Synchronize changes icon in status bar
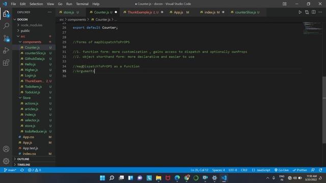Image resolution: width=326 pixels, height=183 pixels. click(x=22, y=170)
